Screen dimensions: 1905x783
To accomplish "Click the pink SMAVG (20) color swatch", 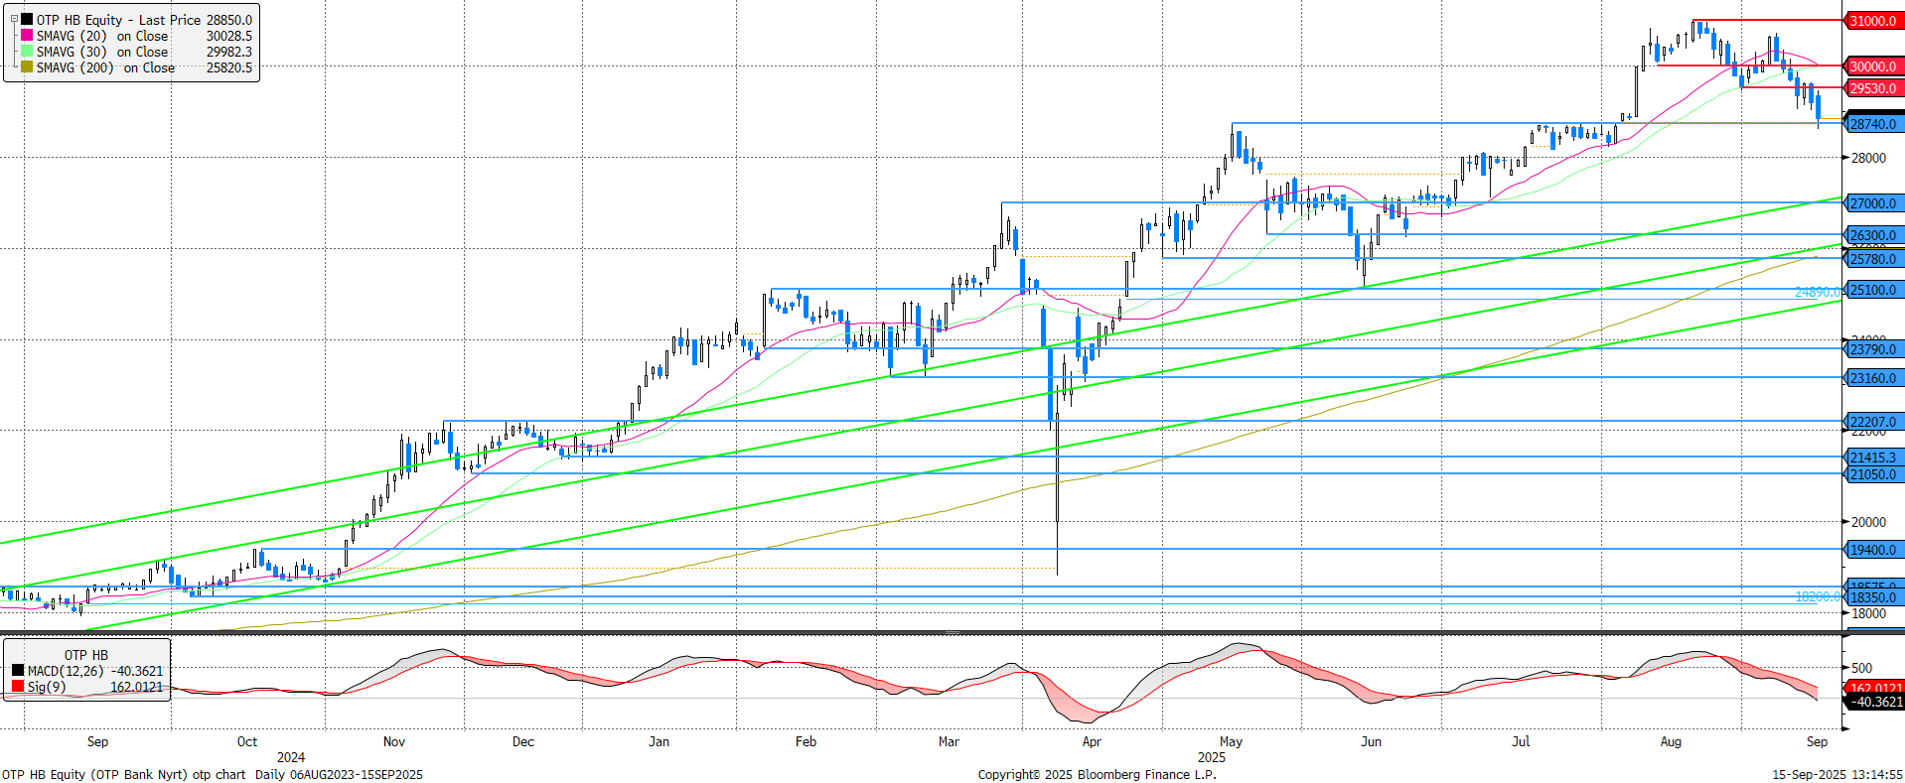I will 27,36.
